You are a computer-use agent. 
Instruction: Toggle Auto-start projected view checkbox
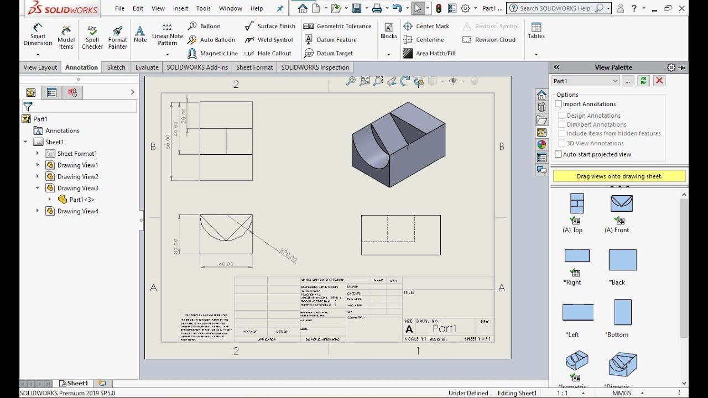point(558,154)
